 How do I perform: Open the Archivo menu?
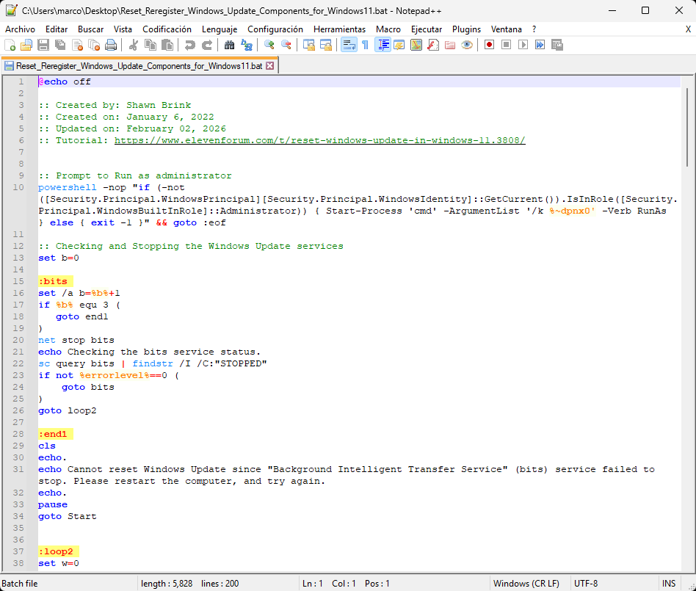pyautogui.click(x=20, y=29)
